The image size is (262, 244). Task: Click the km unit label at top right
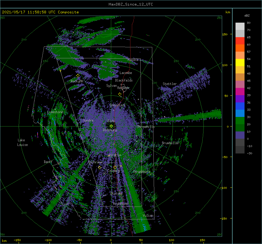tap(228, 12)
